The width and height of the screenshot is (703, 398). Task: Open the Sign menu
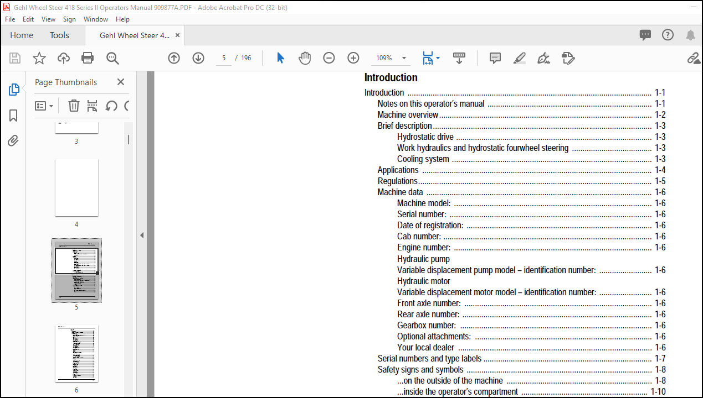click(x=69, y=19)
